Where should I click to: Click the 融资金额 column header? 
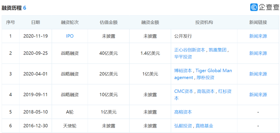coord(150,22)
